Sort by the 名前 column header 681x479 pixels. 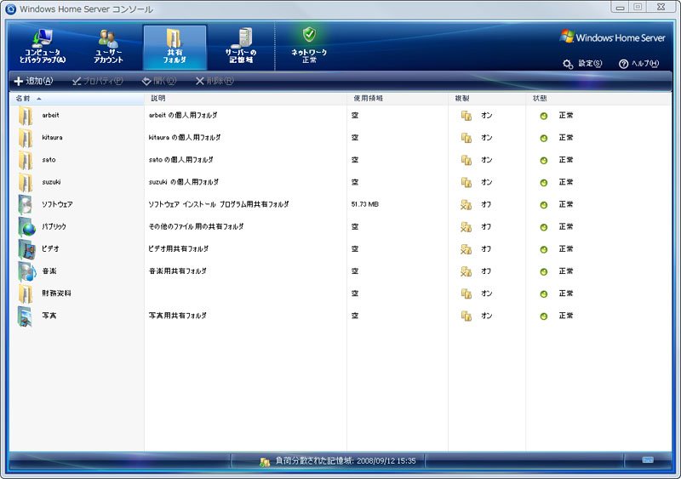pyautogui.click(x=77, y=99)
